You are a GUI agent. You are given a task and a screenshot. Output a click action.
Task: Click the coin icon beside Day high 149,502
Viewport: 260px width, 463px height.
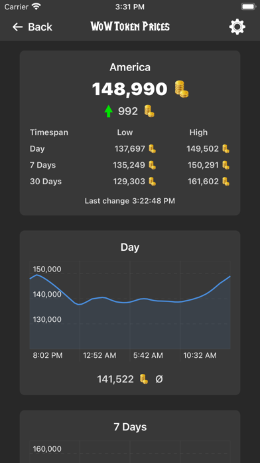[x=226, y=149]
